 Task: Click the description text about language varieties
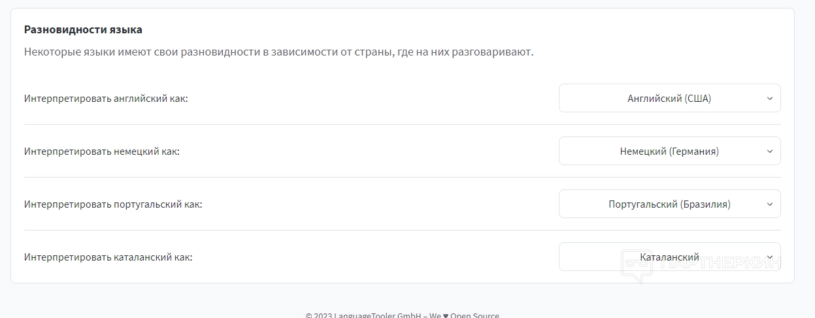coord(278,52)
